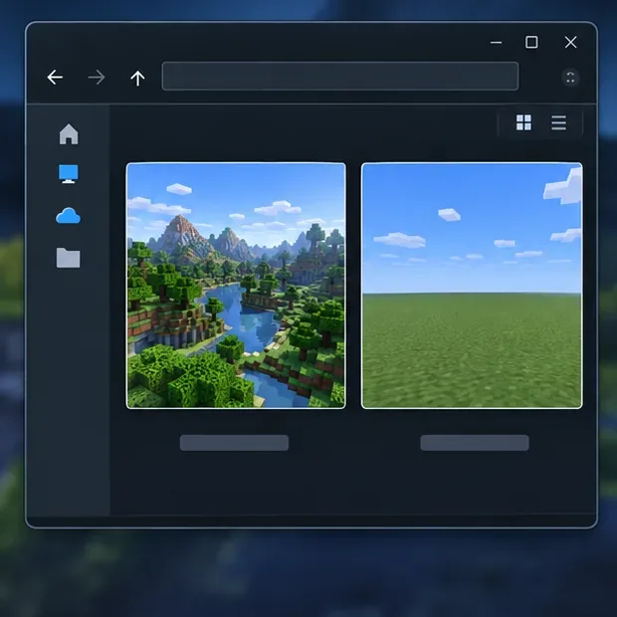The image size is (617, 617).
Task: Select the blue computer monitor icon
Action: (x=69, y=174)
